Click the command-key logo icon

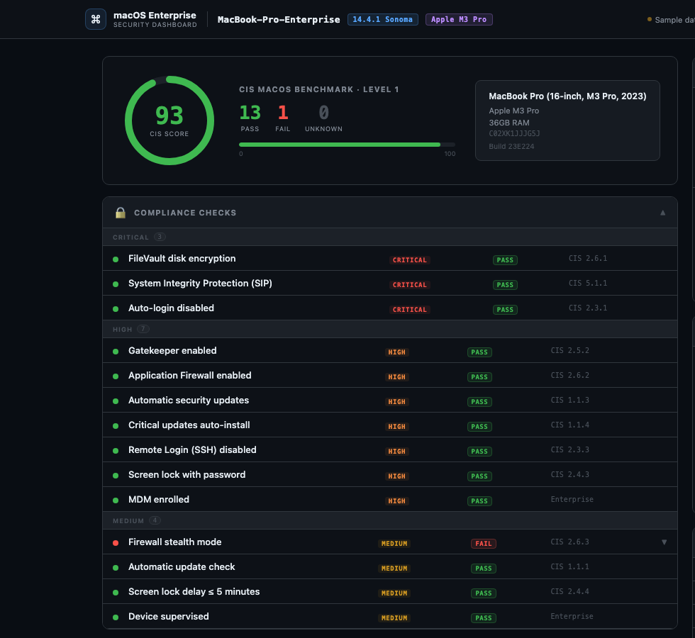95,19
